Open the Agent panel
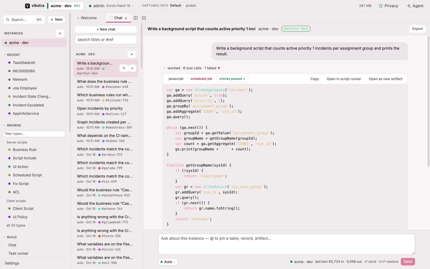The height and width of the screenshot is (269, 430). [415, 6]
